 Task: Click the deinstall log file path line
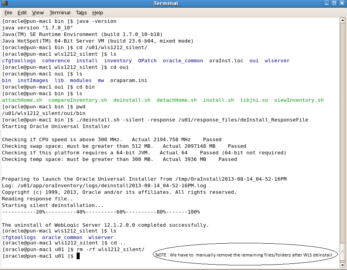(x=104, y=186)
